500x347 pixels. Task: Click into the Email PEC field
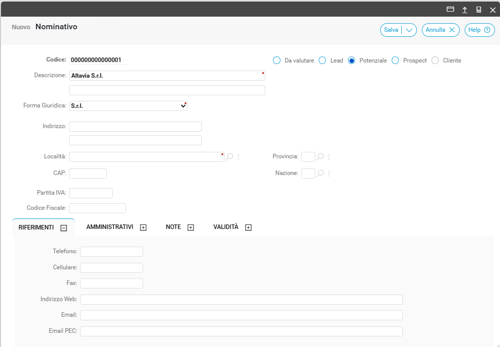point(241,331)
